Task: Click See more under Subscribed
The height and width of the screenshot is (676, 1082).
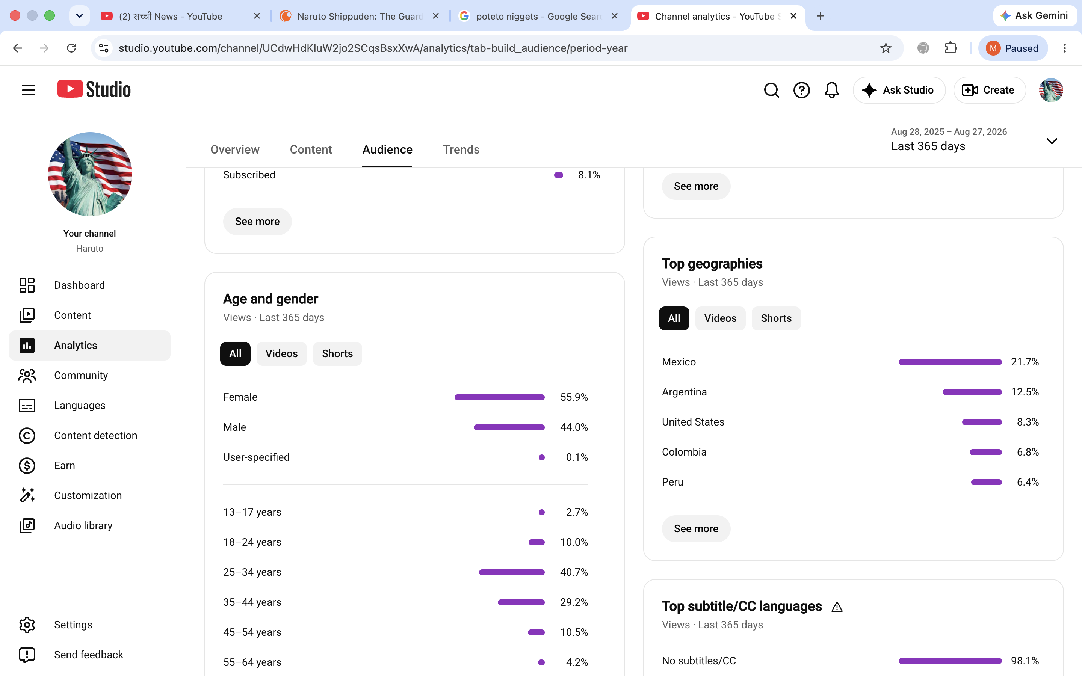Action: tap(257, 221)
